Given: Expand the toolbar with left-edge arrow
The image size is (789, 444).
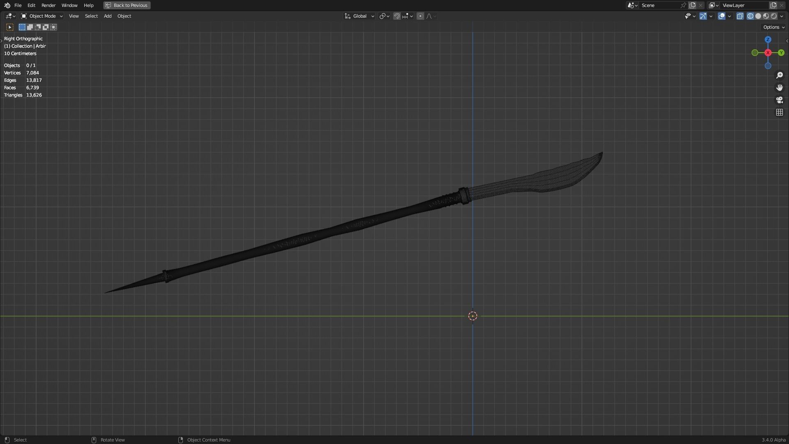Looking at the screenshot, I should coord(2,41).
